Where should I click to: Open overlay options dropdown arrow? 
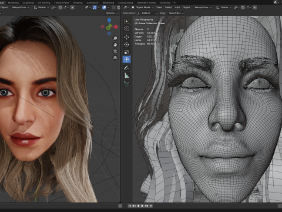coord(108,8)
